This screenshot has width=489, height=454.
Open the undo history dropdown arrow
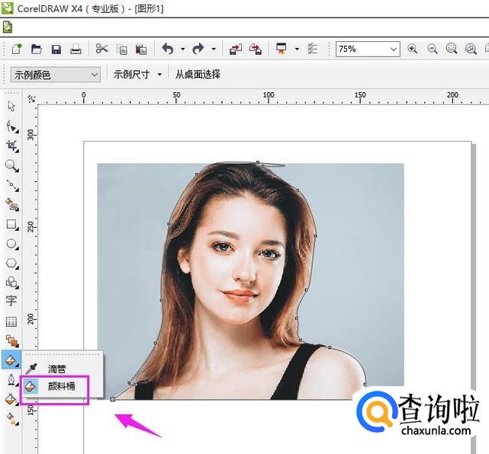[x=183, y=49]
